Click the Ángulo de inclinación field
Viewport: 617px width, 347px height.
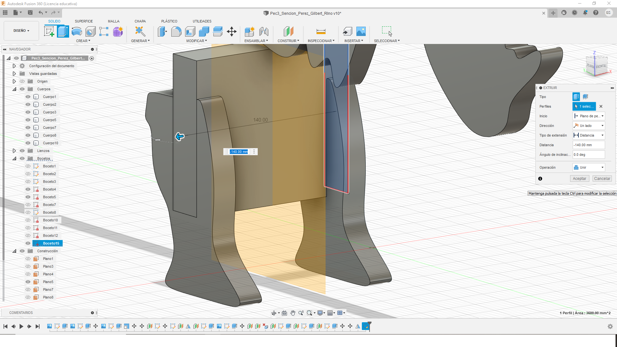[x=589, y=155]
